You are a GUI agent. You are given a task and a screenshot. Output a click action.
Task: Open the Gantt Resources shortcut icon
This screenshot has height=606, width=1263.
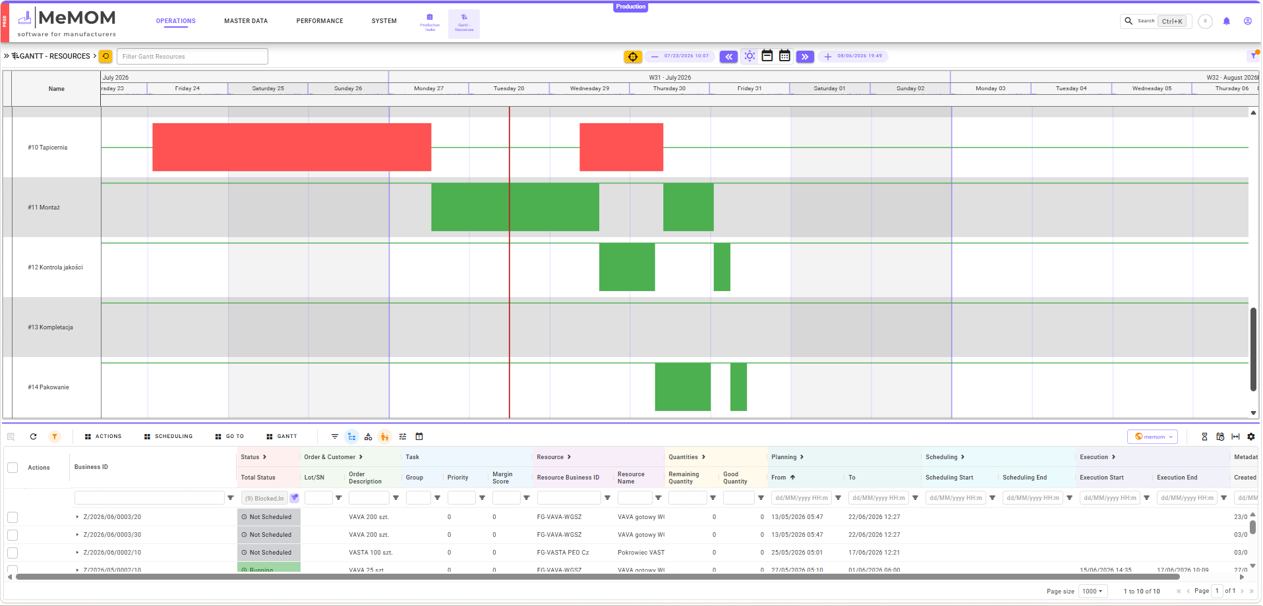click(x=464, y=23)
